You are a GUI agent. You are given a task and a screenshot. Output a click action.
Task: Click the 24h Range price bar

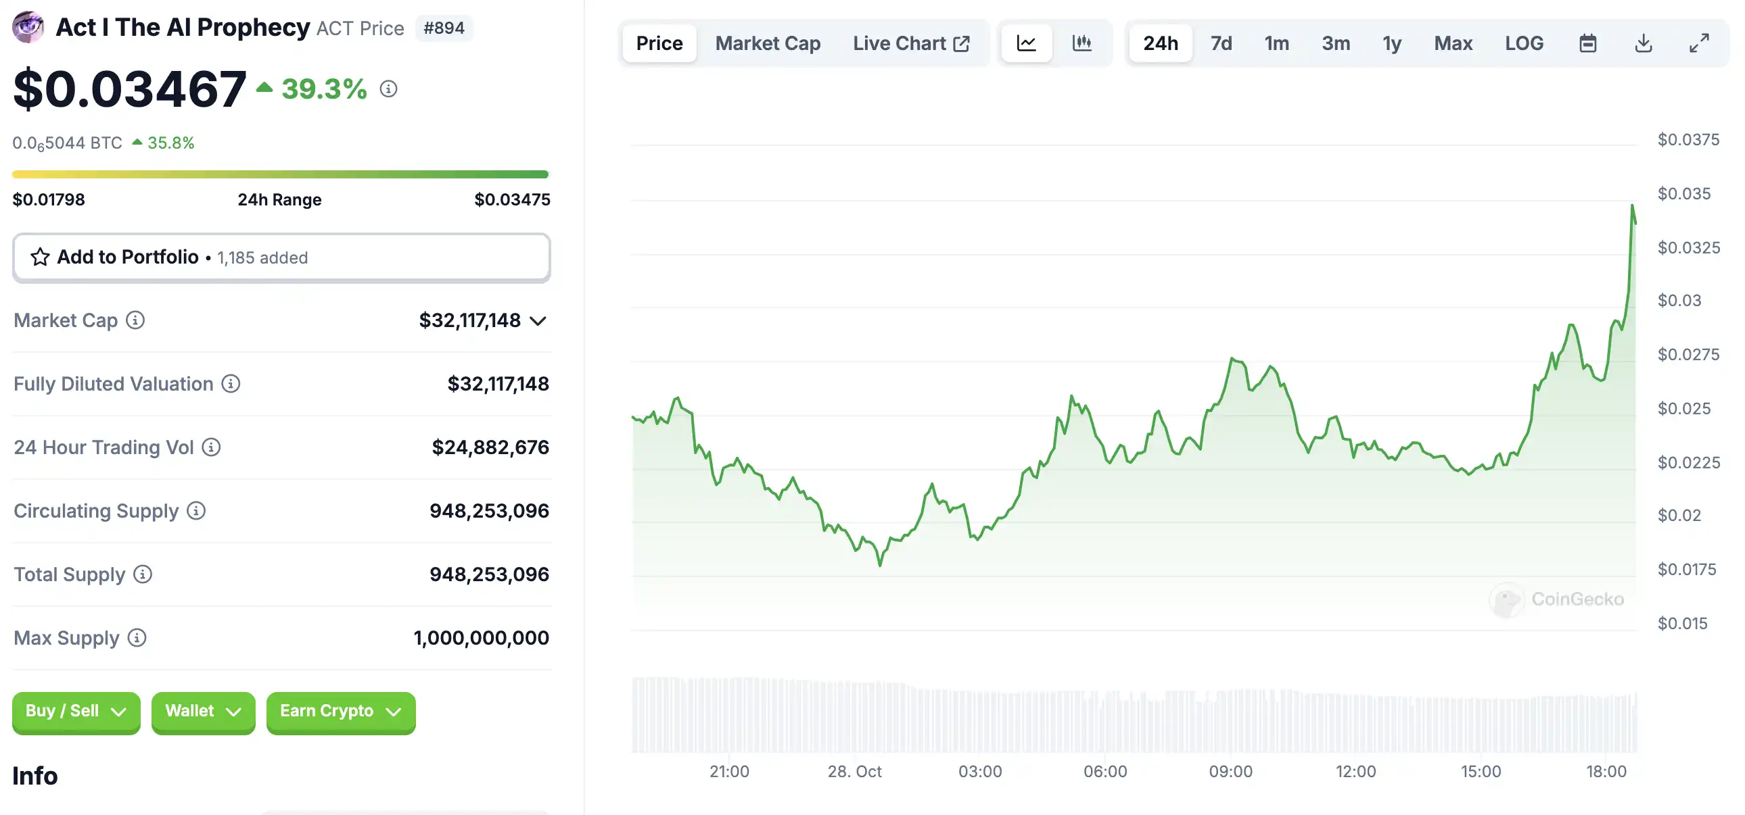pyautogui.click(x=280, y=174)
